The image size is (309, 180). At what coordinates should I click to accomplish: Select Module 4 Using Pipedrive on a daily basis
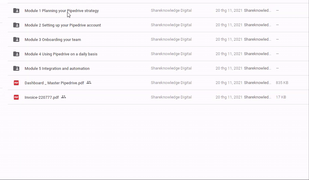tap(61, 54)
